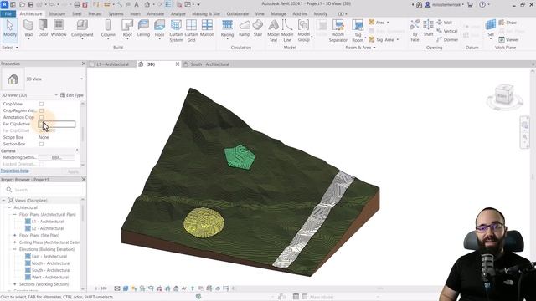Click the Model Line tool
Screen dimensions: 536x301
click(x=287, y=31)
